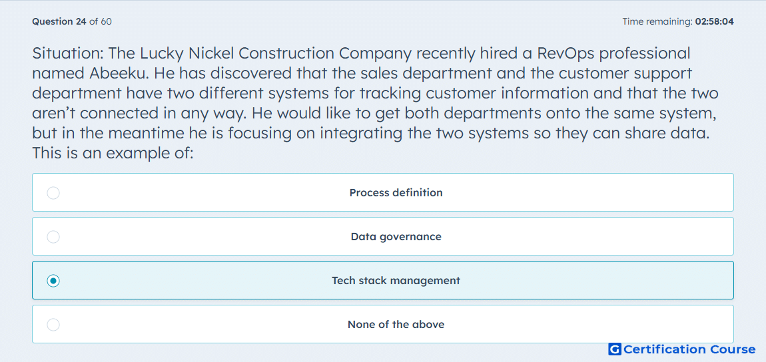Click the Process definition answer label
The width and height of the screenshot is (766, 362).
coord(396,193)
